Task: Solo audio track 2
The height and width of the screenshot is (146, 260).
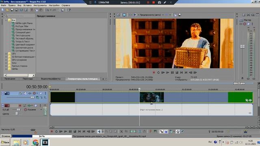Action: pyautogui.click(x=40, y=105)
